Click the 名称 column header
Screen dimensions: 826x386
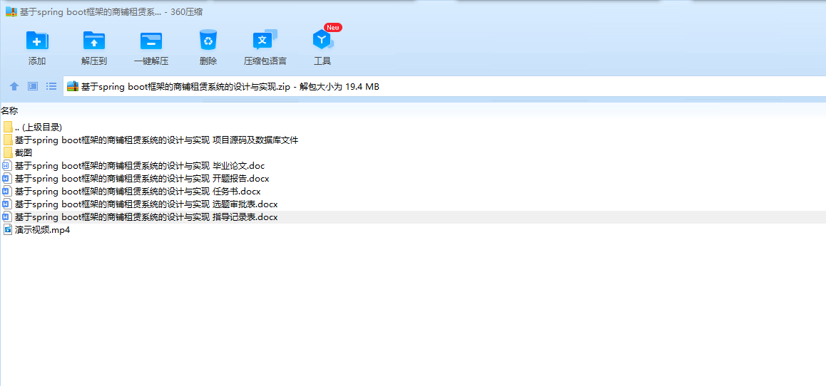point(9,111)
